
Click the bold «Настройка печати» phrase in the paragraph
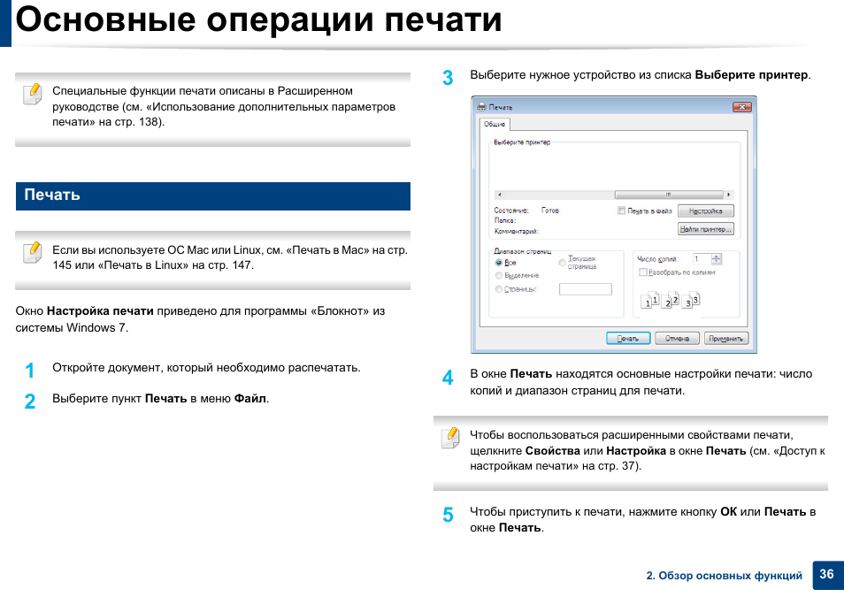click(x=100, y=311)
